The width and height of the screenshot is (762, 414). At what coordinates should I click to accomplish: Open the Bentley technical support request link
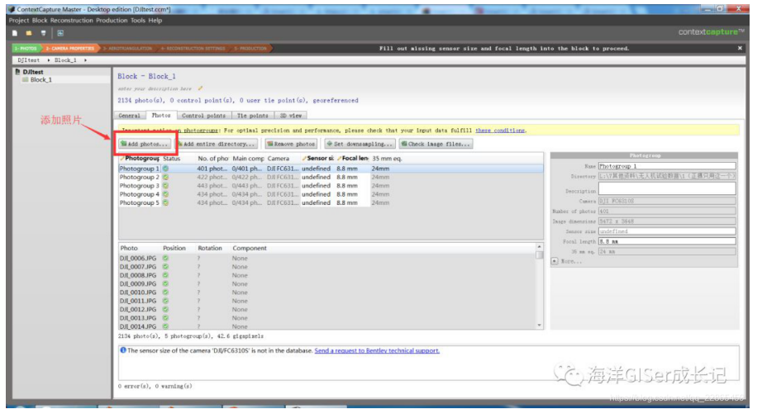[377, 350]
